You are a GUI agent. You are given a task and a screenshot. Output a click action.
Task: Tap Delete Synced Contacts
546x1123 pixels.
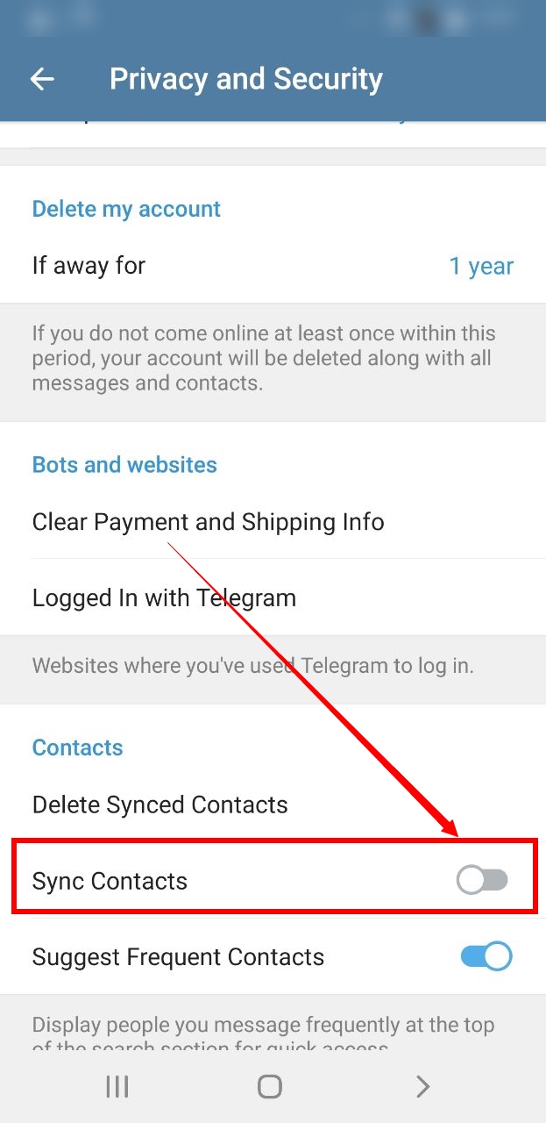(x=273, y=805)
